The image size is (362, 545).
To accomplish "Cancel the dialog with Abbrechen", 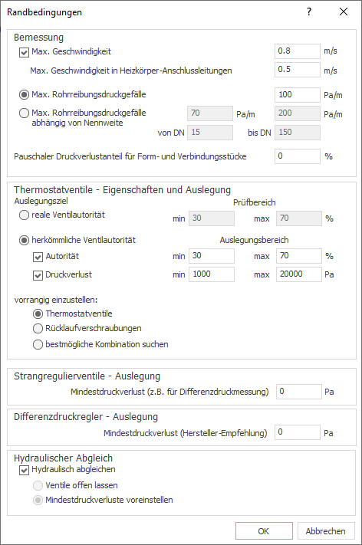I will [x=326, y=530].
